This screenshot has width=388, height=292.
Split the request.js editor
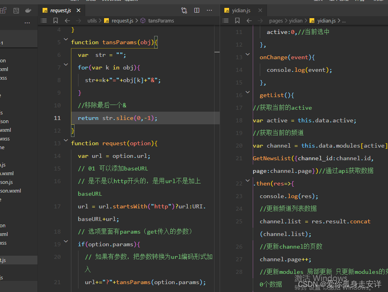tap(197, 10)
